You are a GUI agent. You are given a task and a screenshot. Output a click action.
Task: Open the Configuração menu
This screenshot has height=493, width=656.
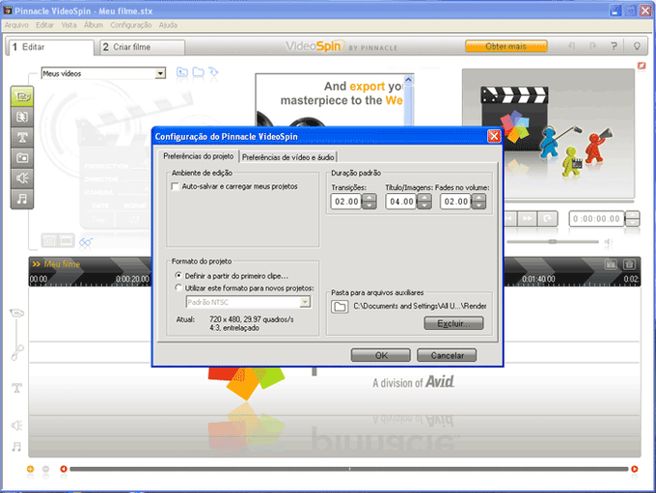(x=131, y=25)
